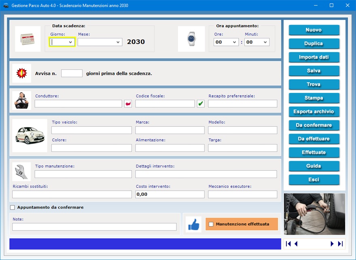
Task: Click the Tipo veicolo field
Action: (x=91, y=130)
